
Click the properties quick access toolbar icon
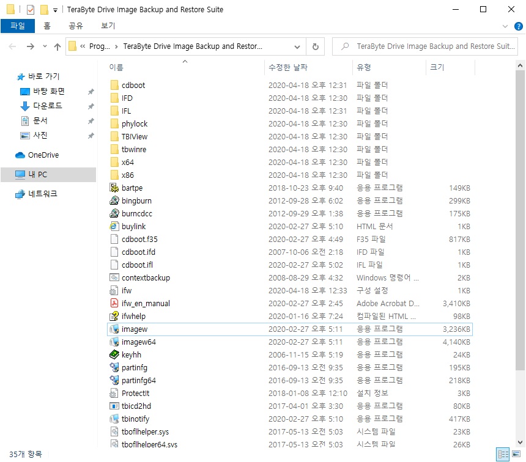click(31, 10)
